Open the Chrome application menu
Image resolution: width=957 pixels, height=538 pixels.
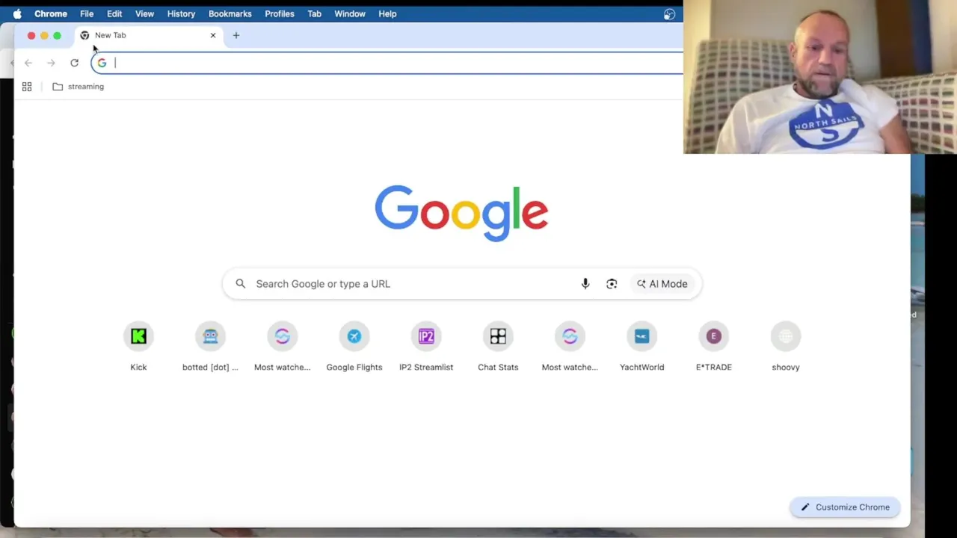pyautogui.click(x=51, y=13)
